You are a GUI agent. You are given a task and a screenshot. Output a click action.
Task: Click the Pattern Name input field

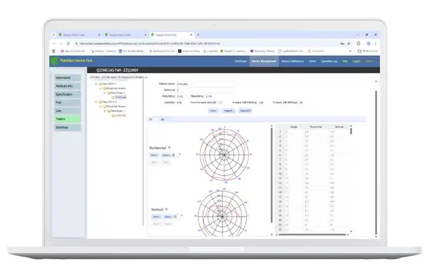pos(205,84)
